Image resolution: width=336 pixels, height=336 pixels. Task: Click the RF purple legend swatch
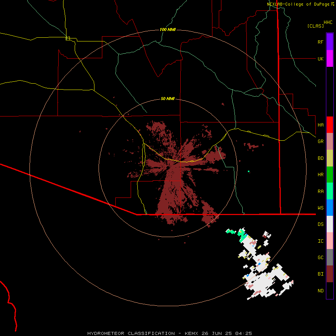tap(330, 42)
